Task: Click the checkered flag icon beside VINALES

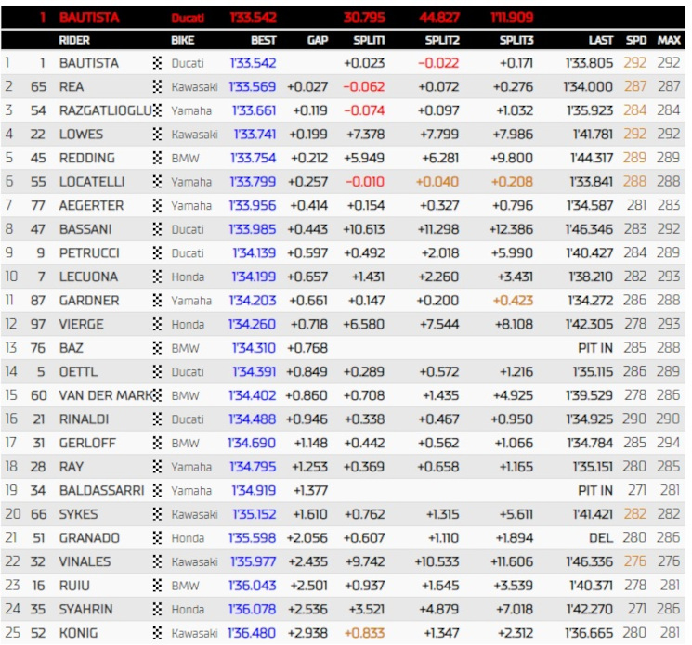Action: (x=157, y=562)
